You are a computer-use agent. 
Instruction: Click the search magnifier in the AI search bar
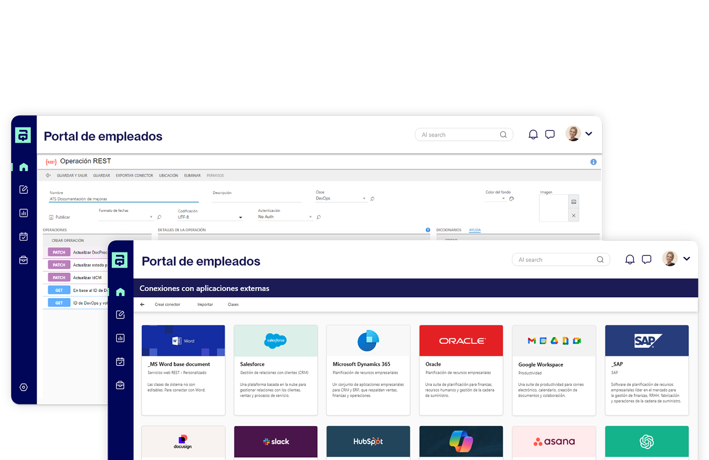pos(600,259)
